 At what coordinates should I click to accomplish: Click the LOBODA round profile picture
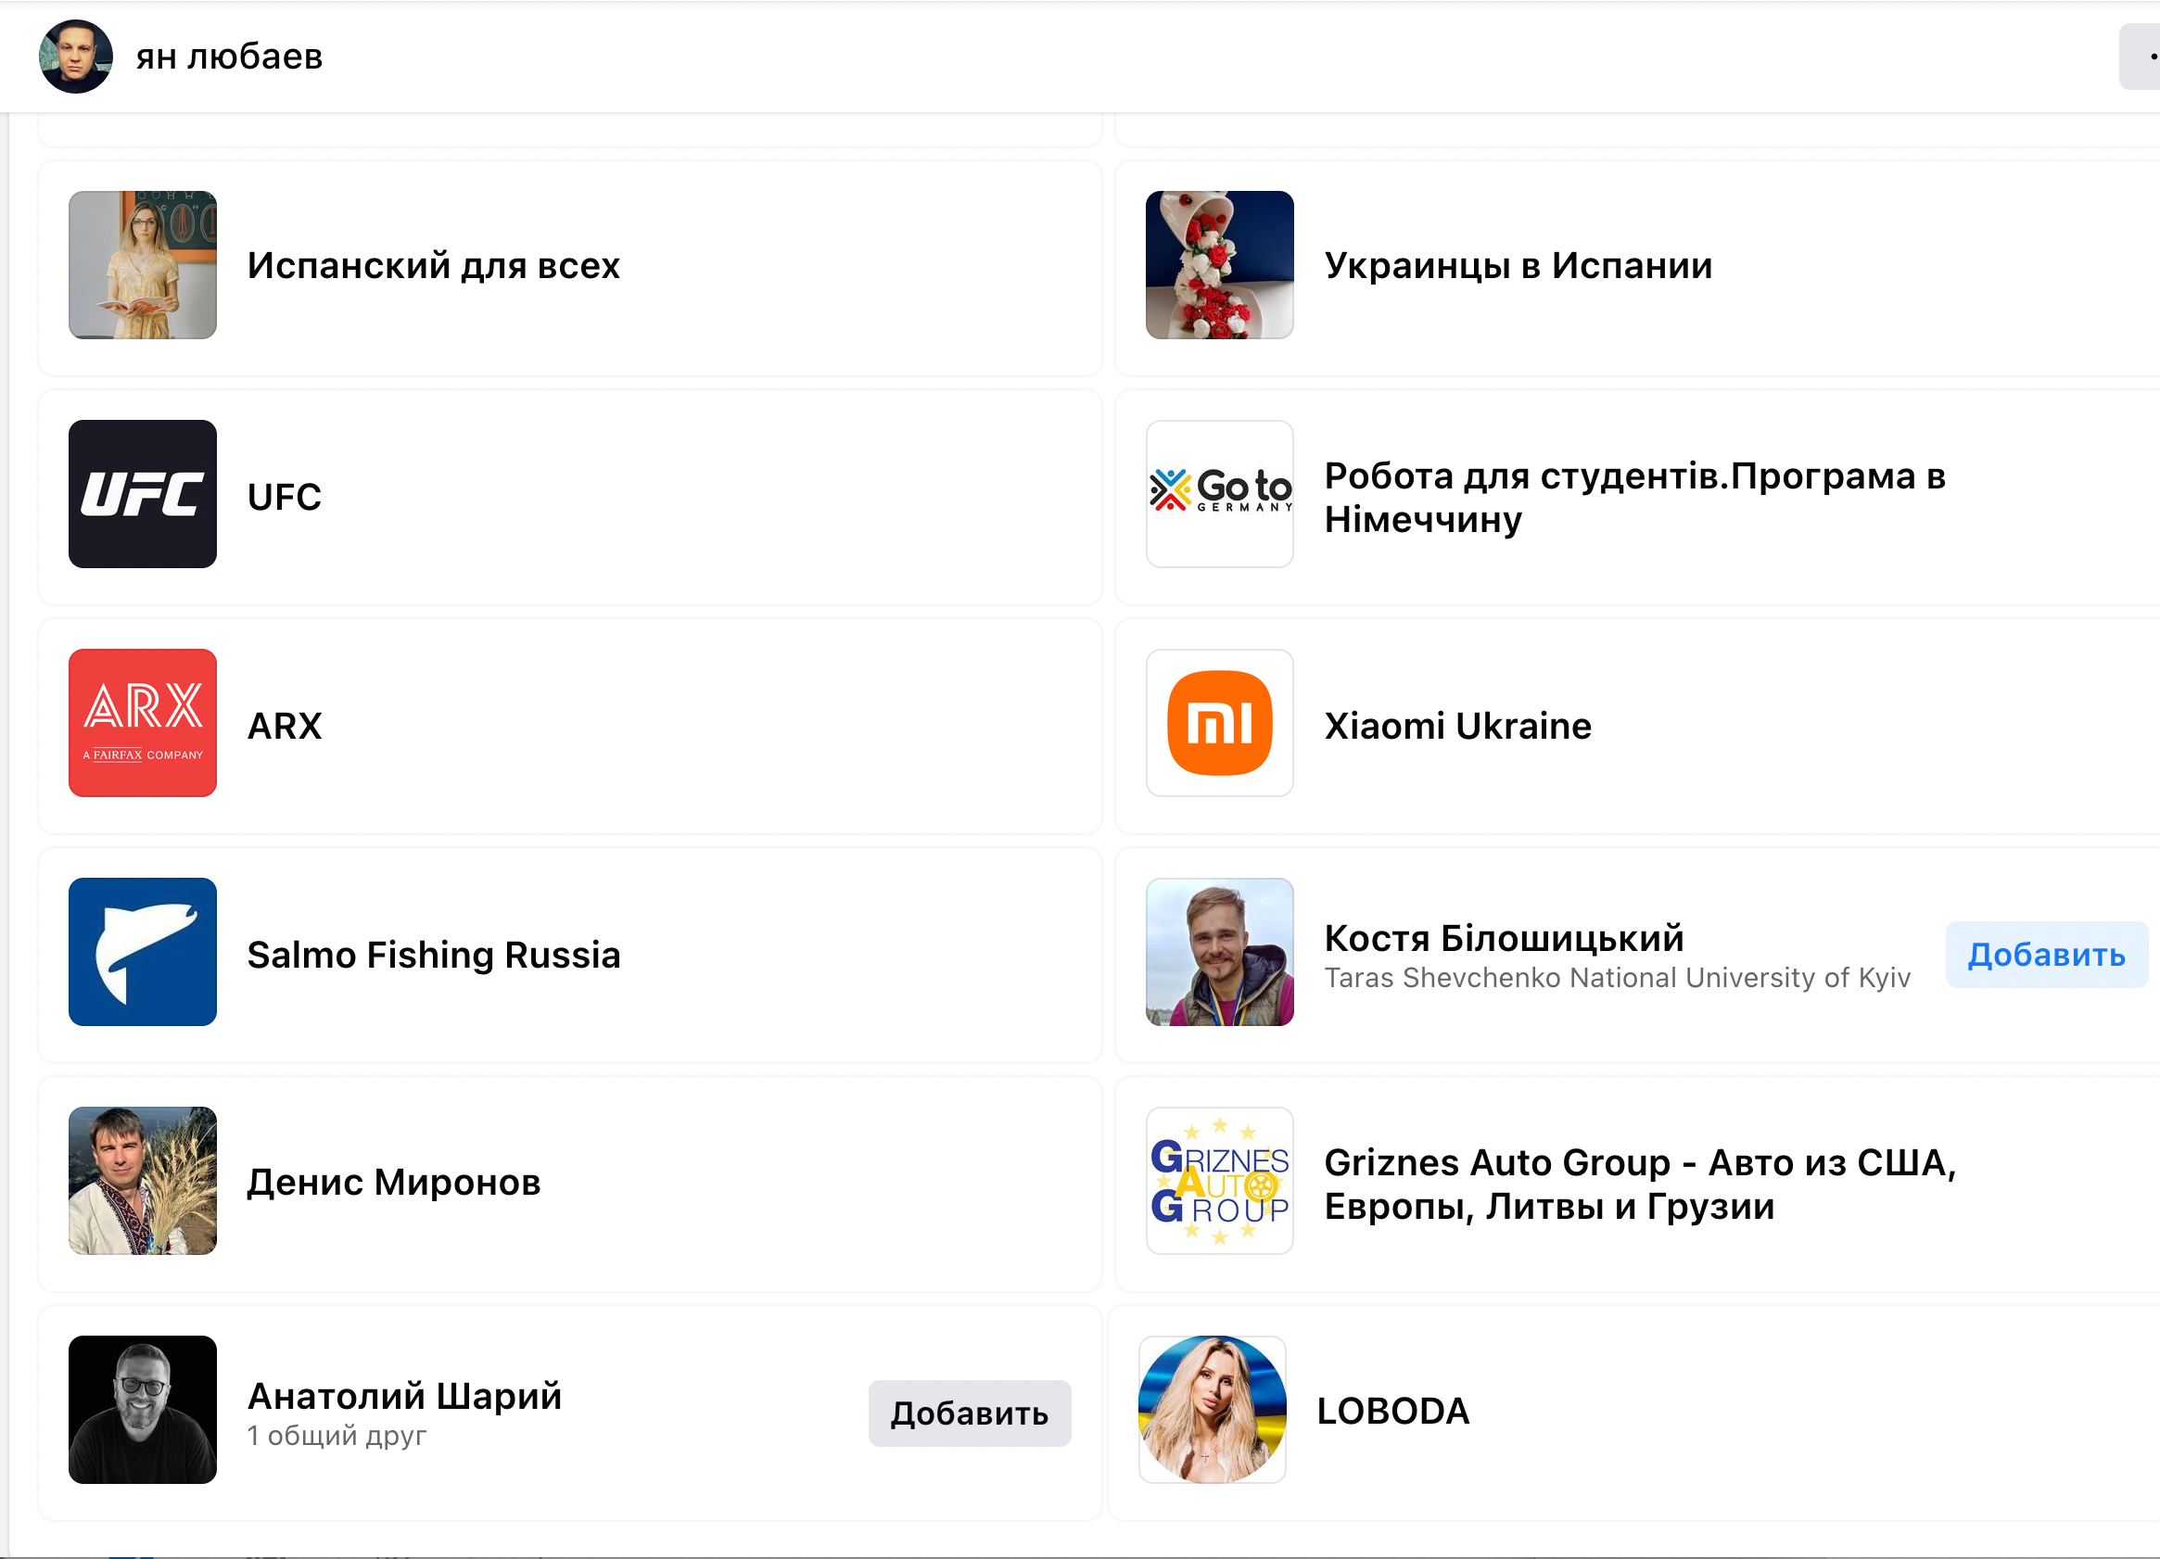click(1212, 1410)
